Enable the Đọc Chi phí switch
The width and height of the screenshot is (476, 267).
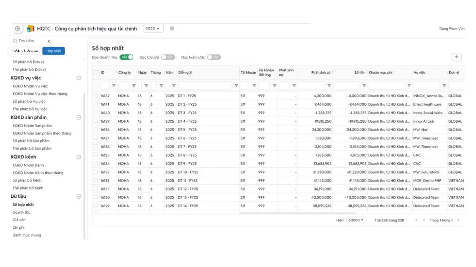(x=168, y=57)
